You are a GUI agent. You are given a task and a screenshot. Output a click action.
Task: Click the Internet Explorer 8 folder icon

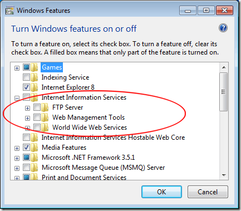(35, 87)
